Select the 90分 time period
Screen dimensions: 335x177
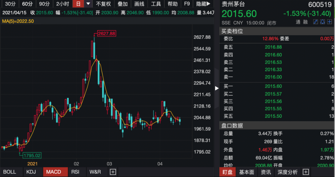click(x=44, y=4)
